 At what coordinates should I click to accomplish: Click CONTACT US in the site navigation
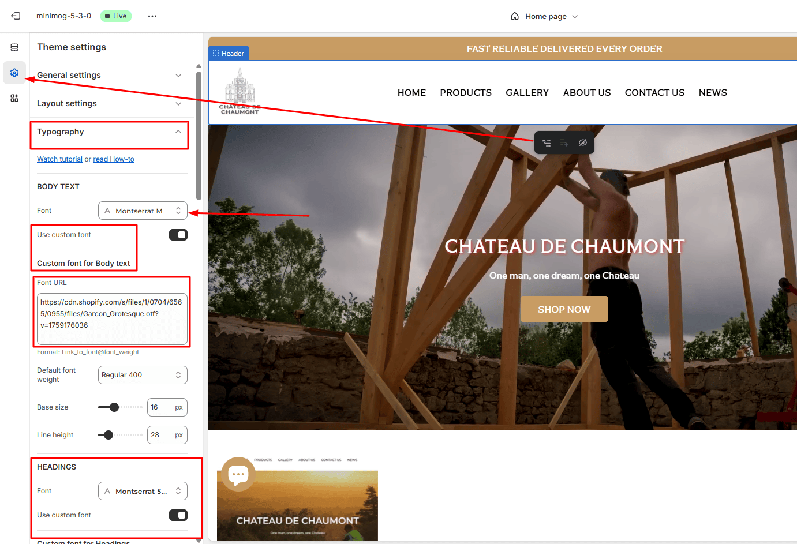tap(654, 92)
